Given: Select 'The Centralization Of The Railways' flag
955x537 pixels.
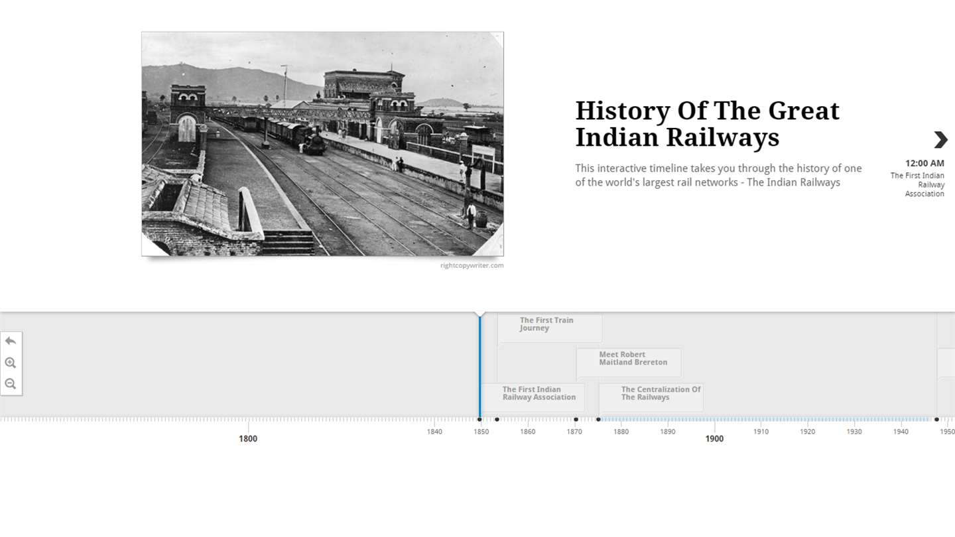Looking at the screenshot, I should 651,397.
